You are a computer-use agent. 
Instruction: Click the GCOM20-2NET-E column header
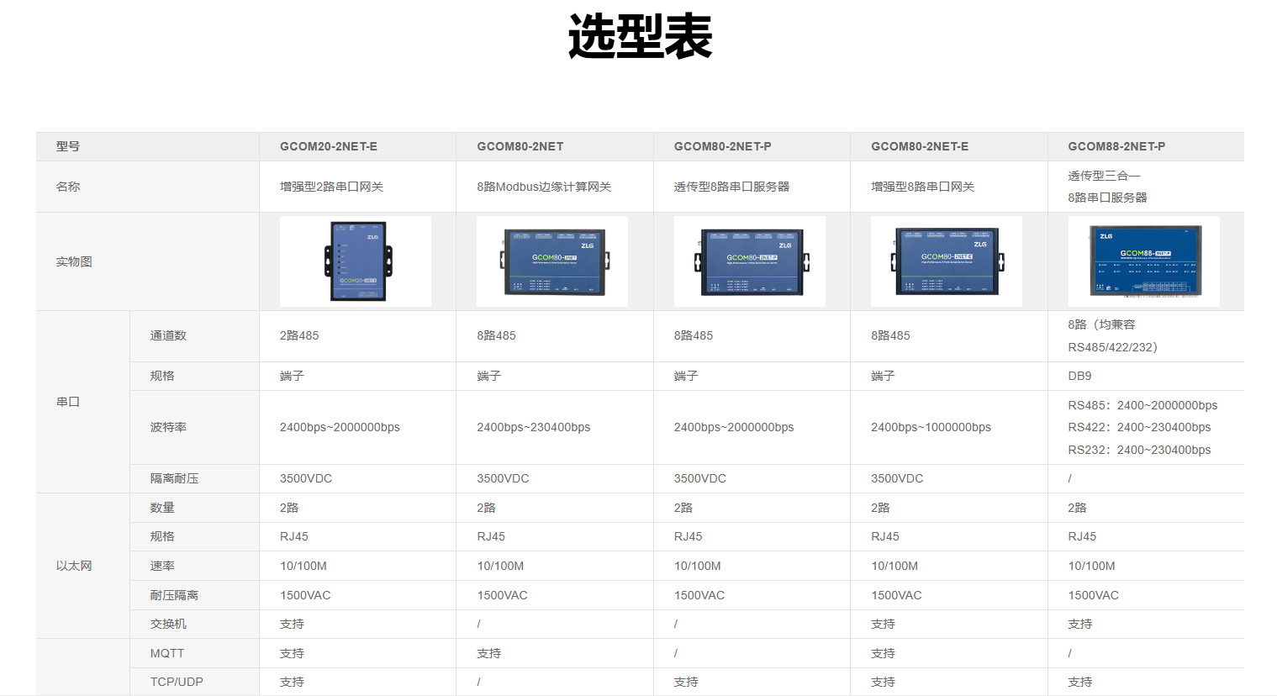[x=329, y=146]
